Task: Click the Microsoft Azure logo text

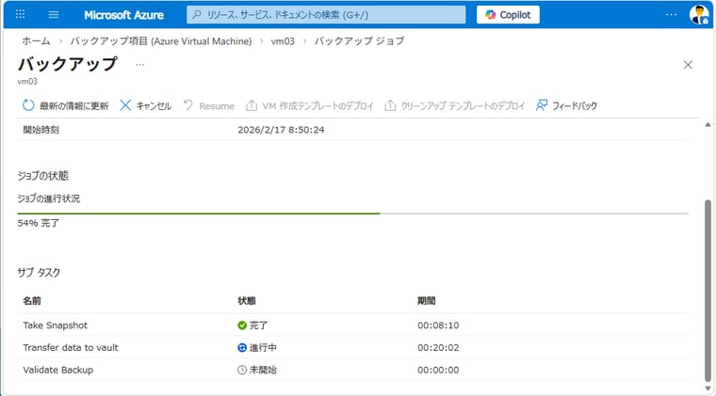Action: 123,15
